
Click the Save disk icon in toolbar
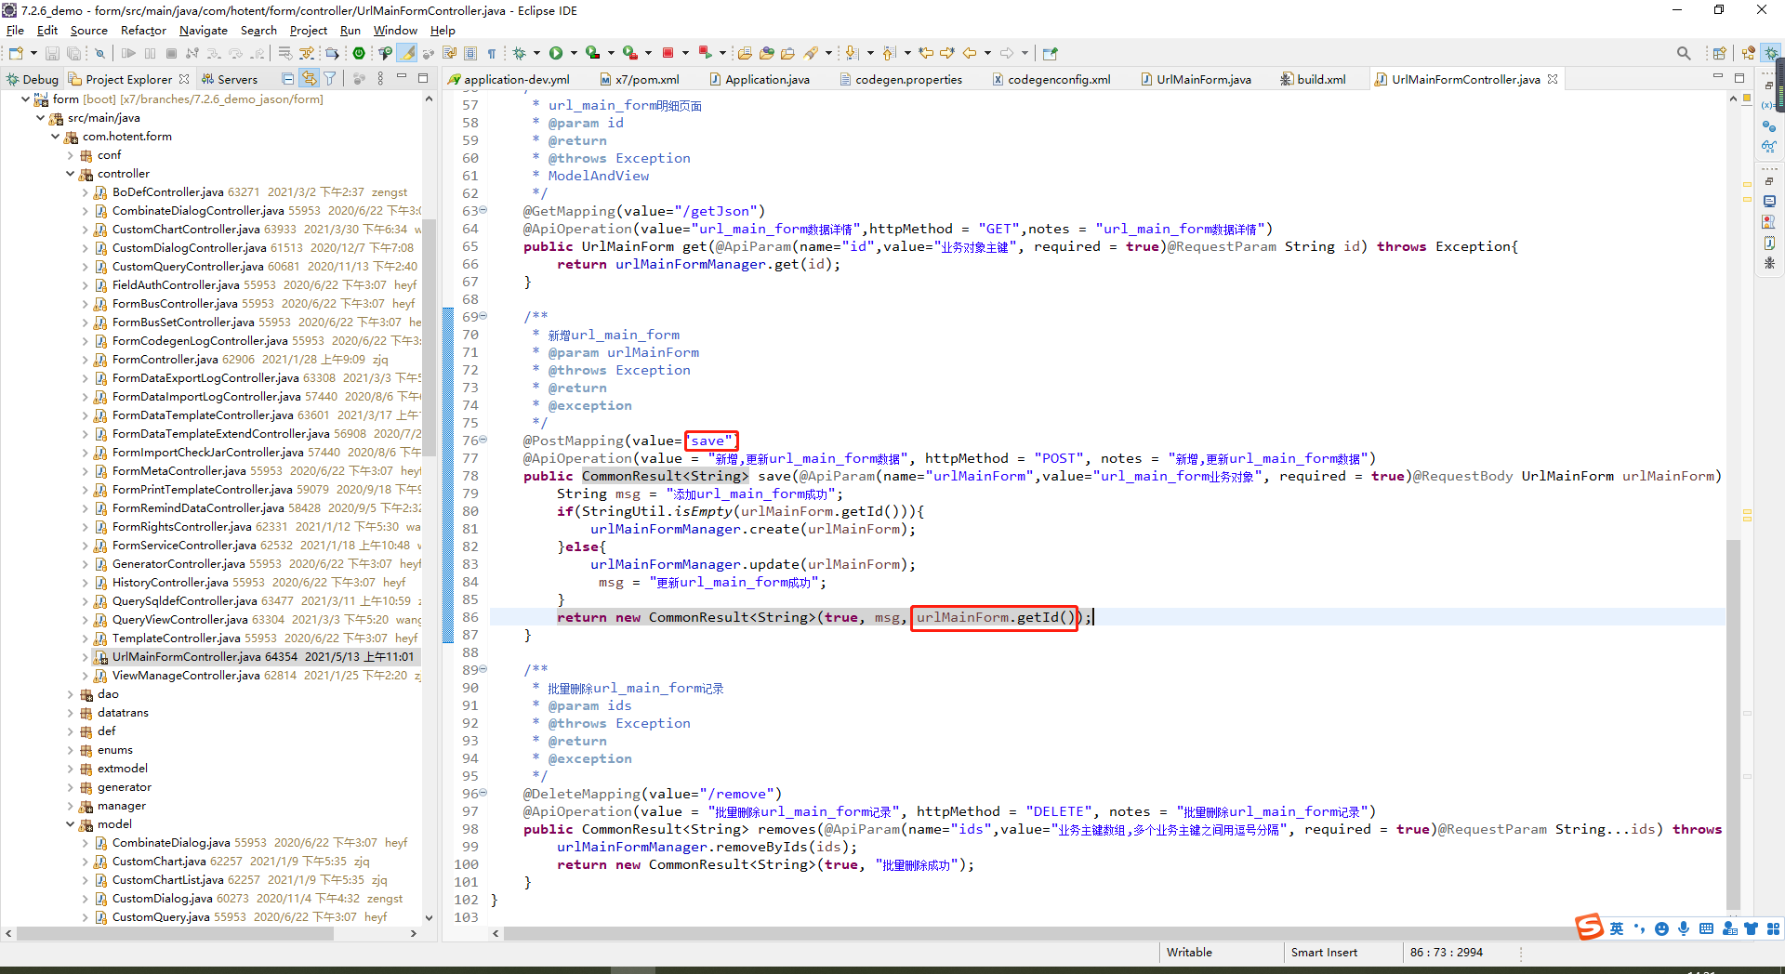[52, 54]
